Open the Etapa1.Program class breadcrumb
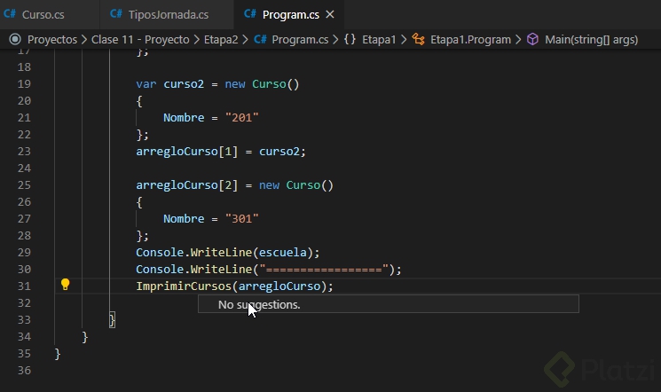661x392 pixels. pos(470,40)
